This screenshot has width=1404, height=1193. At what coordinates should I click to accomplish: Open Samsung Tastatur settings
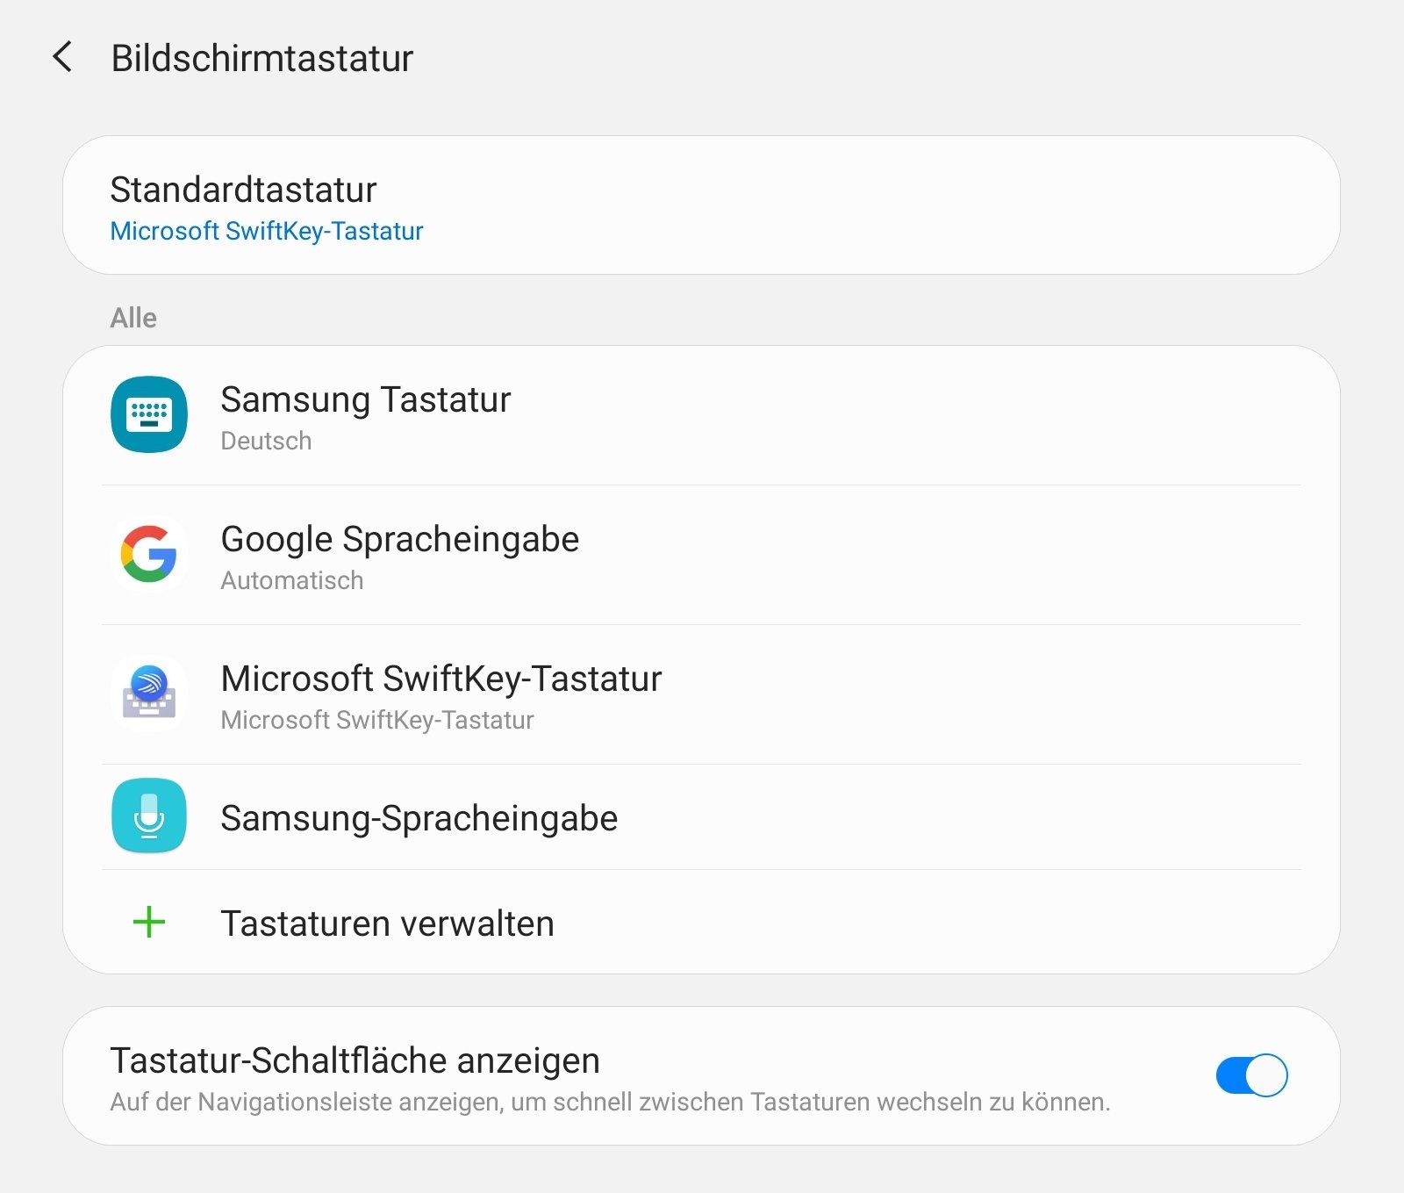[x=701, y=415]
